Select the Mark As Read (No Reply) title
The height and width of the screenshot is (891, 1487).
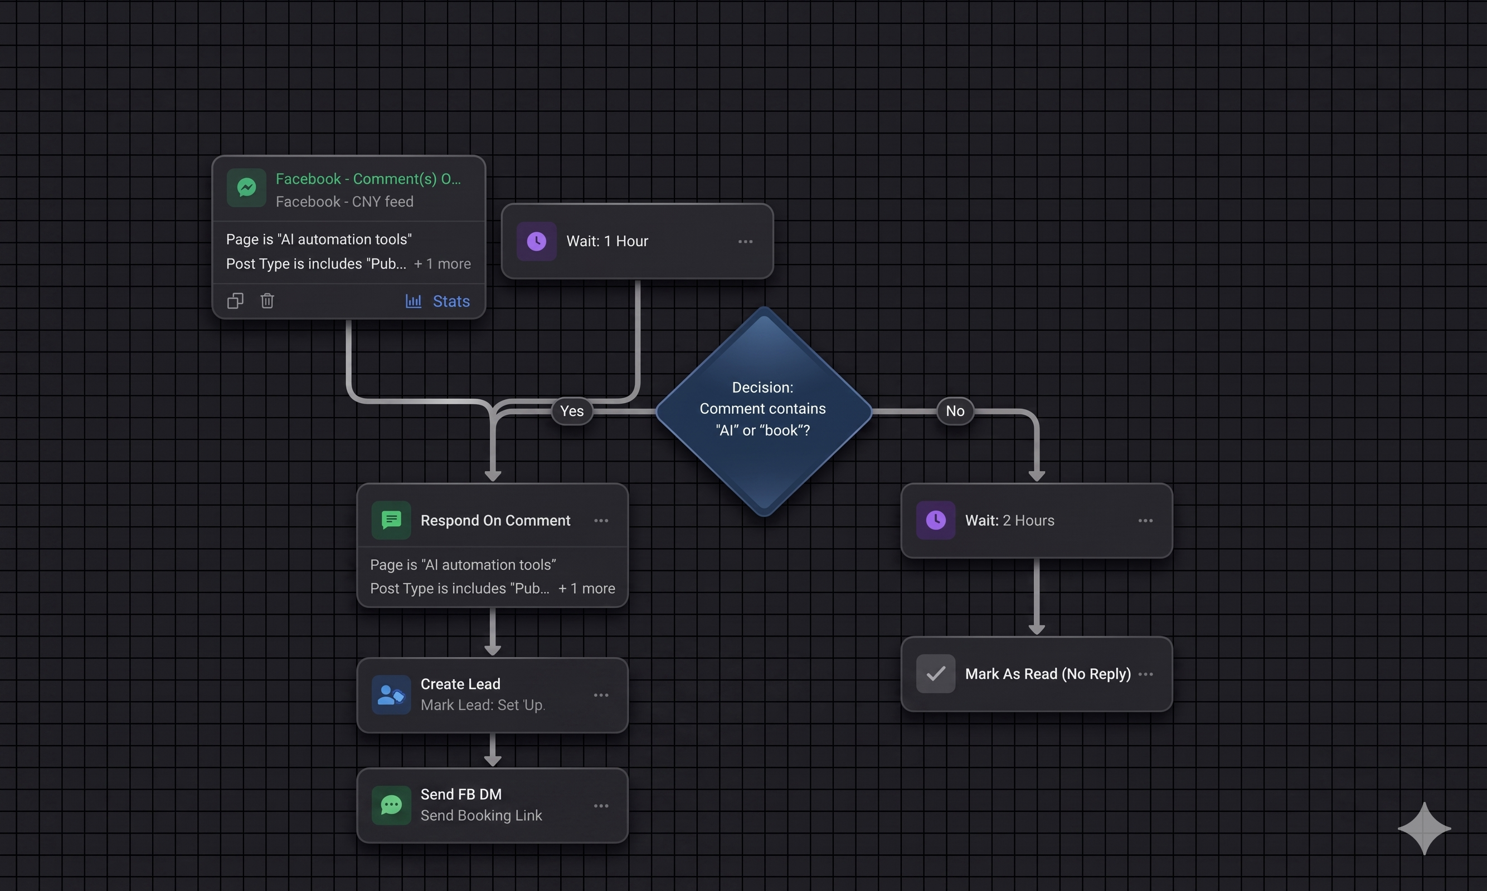1048,674
